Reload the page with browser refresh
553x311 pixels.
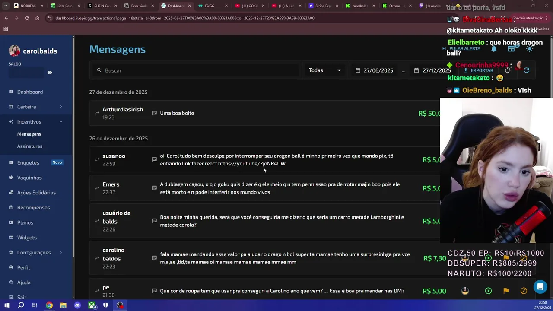(x=27, y=18)
